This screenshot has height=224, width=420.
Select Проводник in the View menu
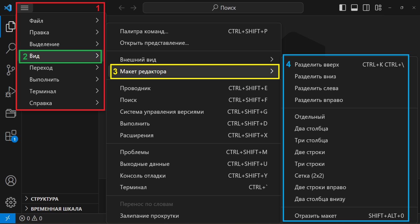click(194, 88)
